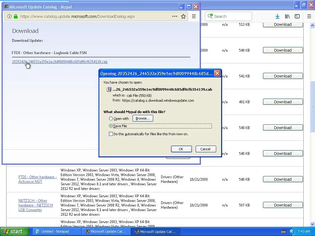
Task: Click the scroll up arrow of page scrollbar
Action: [313, 25]
